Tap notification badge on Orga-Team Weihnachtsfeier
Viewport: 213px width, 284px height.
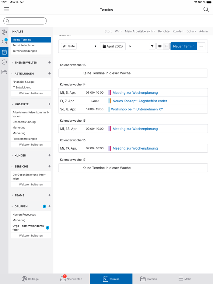(x=47, y=228)
